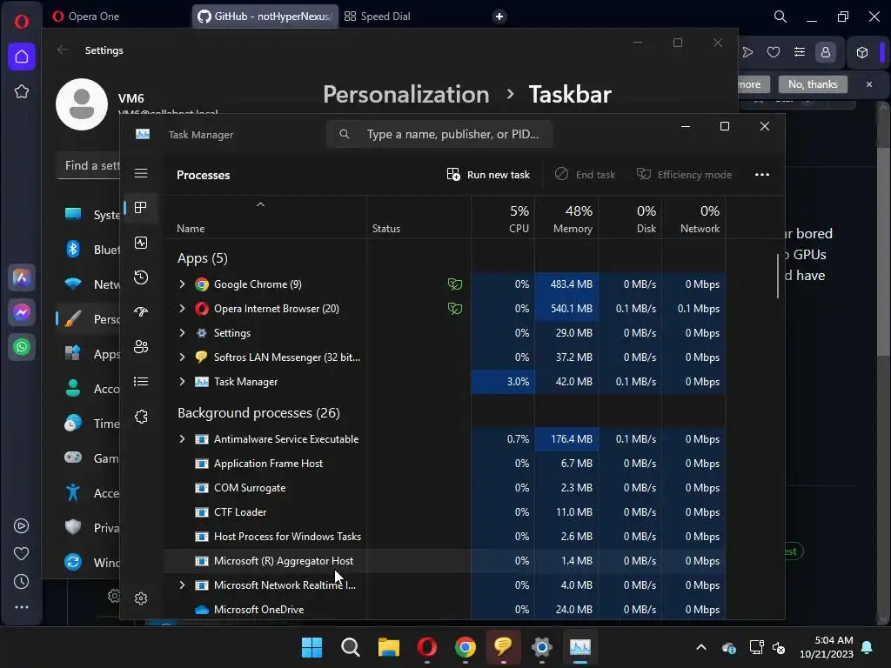Select COM Surrogate process row
The width and height of the screenshot is (891, 668).
click(445, 488)
